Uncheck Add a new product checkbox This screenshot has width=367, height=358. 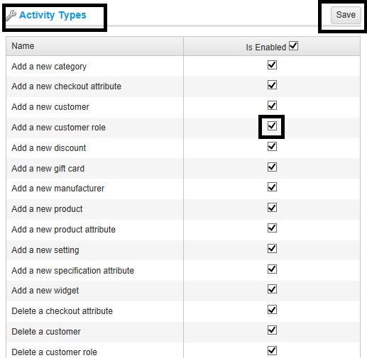[272, 208]
